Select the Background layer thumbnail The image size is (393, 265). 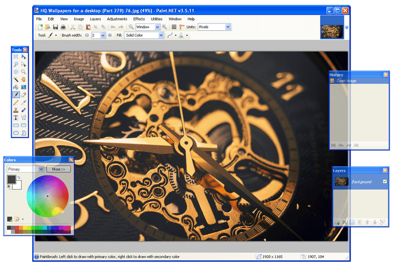tap(341, 182)
